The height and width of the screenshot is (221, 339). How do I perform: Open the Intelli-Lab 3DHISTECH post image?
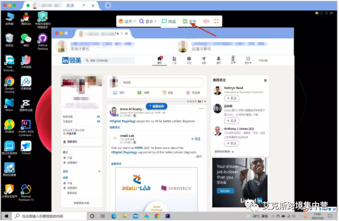click(x=156, y=189)
